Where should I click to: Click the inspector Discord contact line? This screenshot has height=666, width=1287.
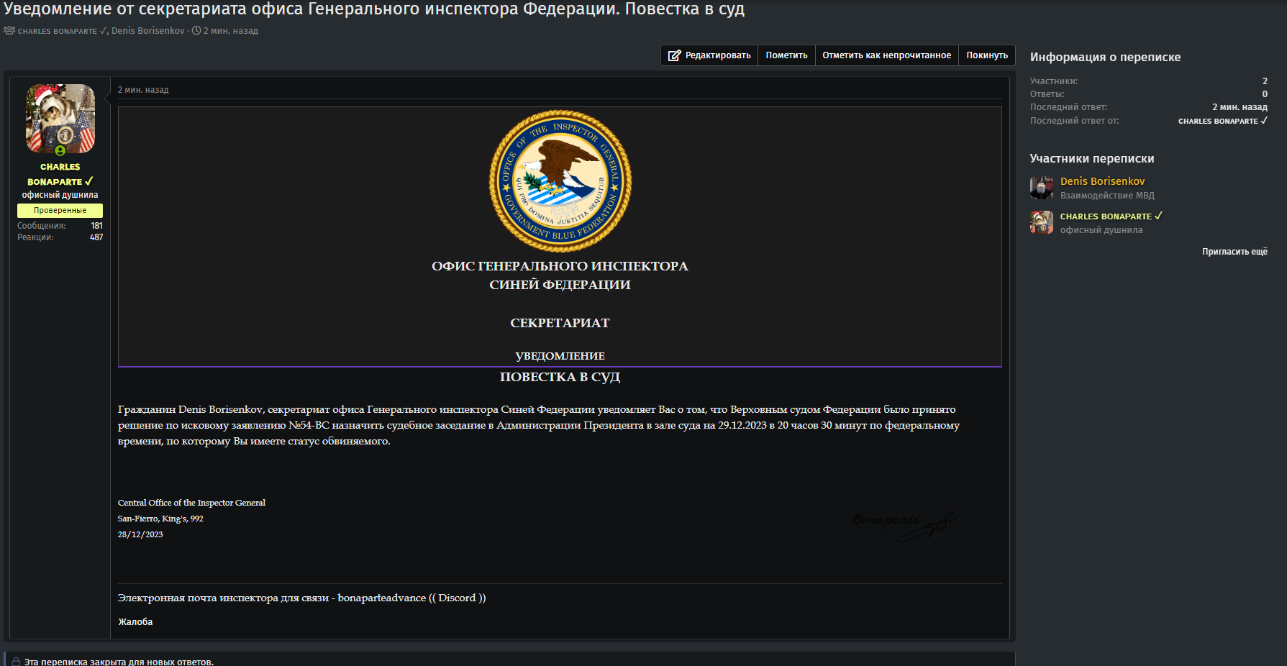click(x=301, y=598)
